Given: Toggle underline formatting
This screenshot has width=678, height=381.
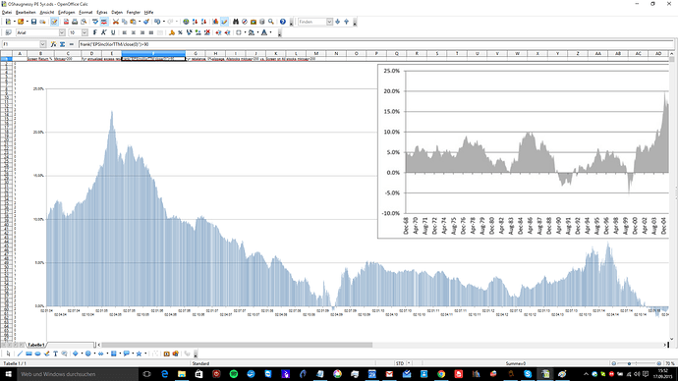Looking at the screenshot, I should coord(113,32).
